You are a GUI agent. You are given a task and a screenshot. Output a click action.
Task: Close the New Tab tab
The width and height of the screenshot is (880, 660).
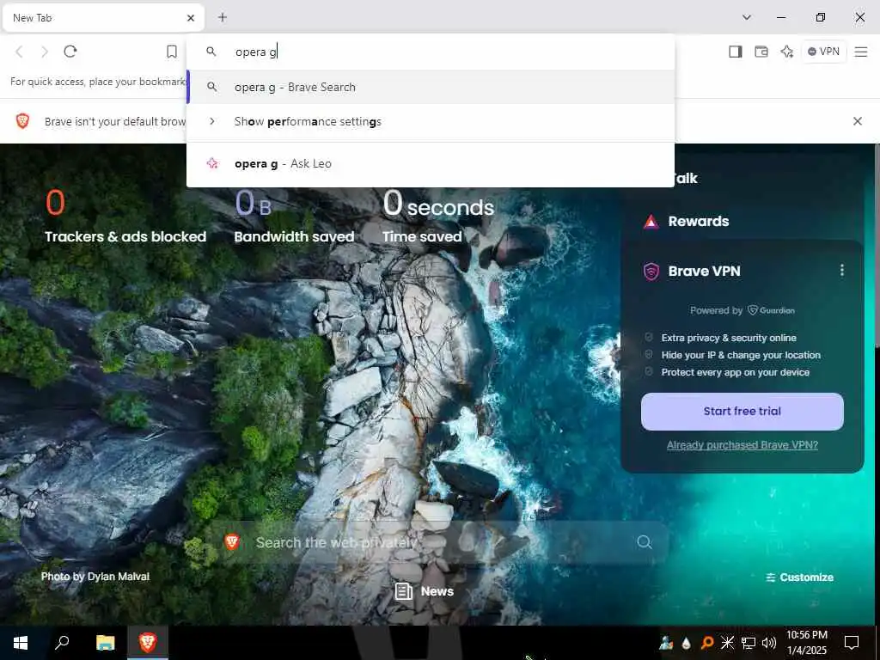click(191, 18)
